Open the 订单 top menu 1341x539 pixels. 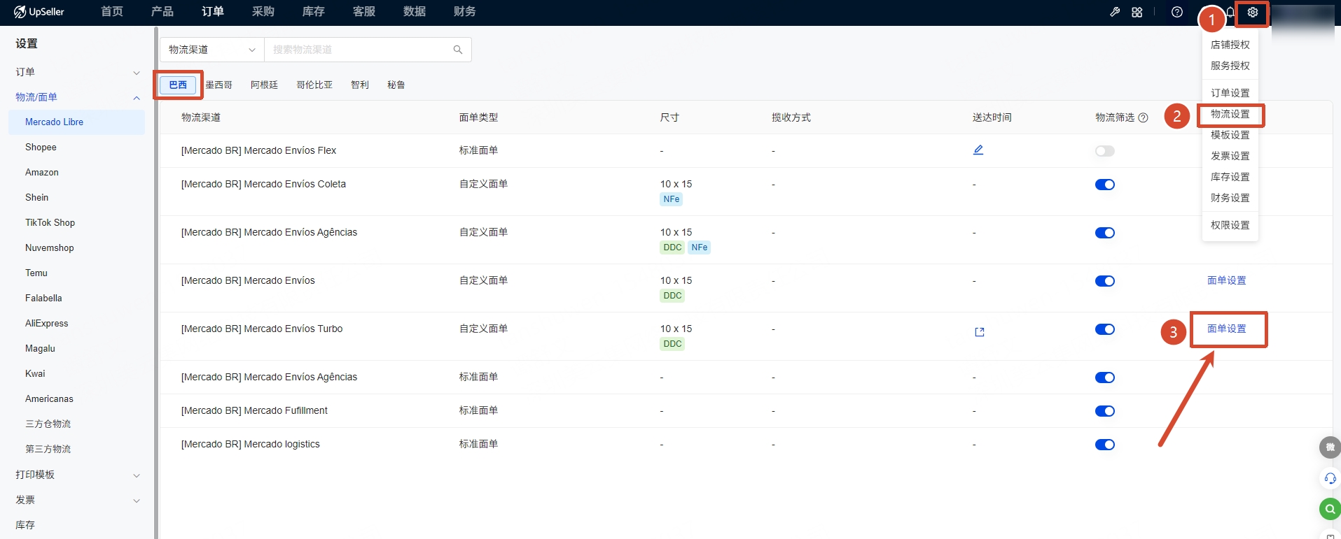coord(213,12)
